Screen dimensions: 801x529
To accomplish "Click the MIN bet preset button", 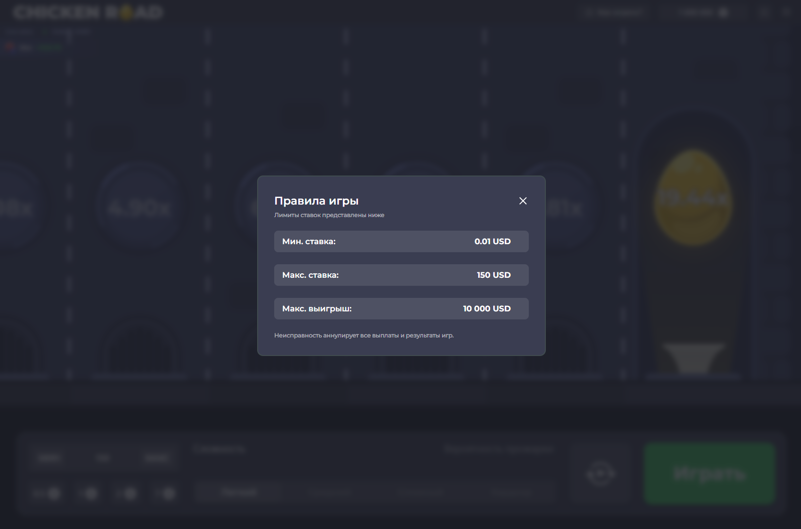I will pyautogui.click(x=49, y=458).
